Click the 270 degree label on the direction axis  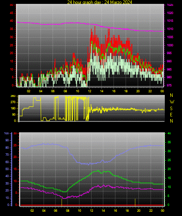click(x=13, y=102)
